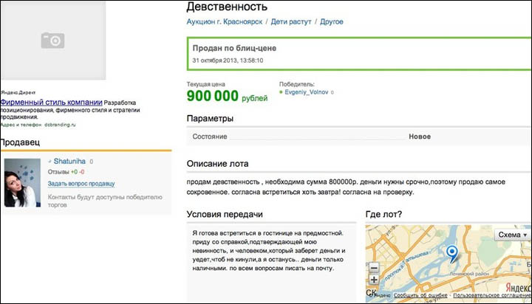This screenshot has width=532, height=304.
Task: Go to the Дети растут category breadcrumb
Action: [x=287, y=22]
